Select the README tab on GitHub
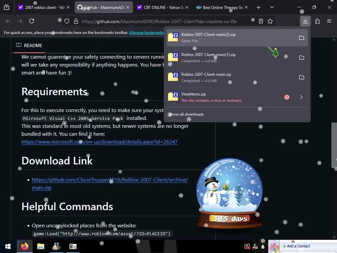 coord(29,45)
